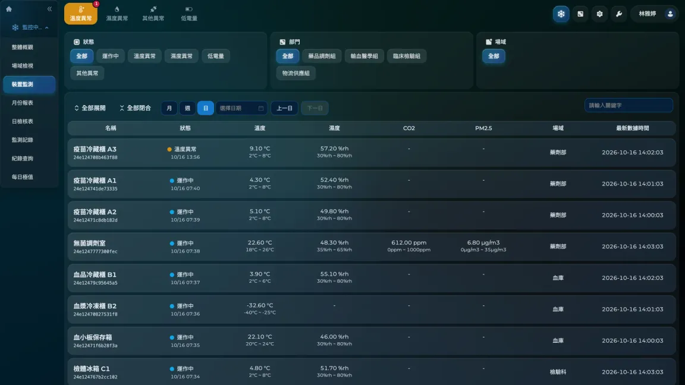Collapse sidebar with double-chevron icon
The width and height of the screenshot is (685, 385).
pyautogui.click(x=49, y=9)
